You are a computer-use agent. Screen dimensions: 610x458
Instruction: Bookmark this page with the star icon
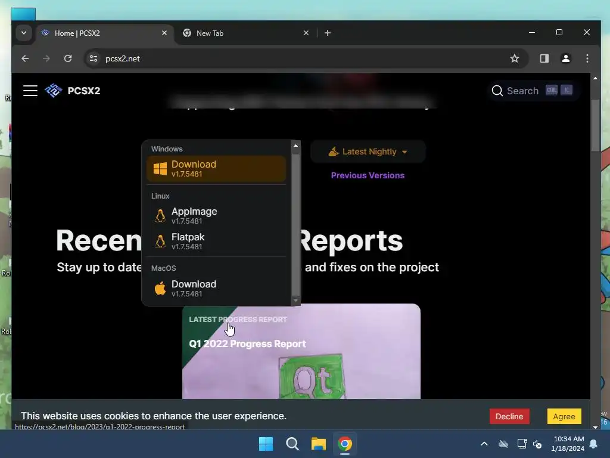pos(514,58)
